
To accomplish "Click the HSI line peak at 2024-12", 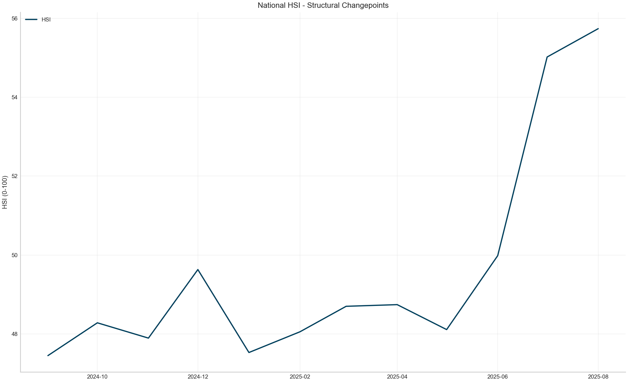I will tap(198, 269).
